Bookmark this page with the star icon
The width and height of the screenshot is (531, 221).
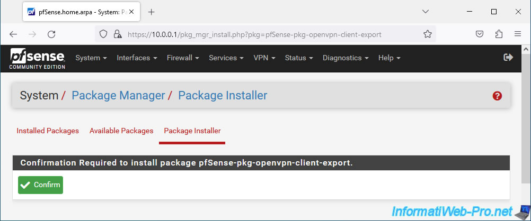click(428, 34)
